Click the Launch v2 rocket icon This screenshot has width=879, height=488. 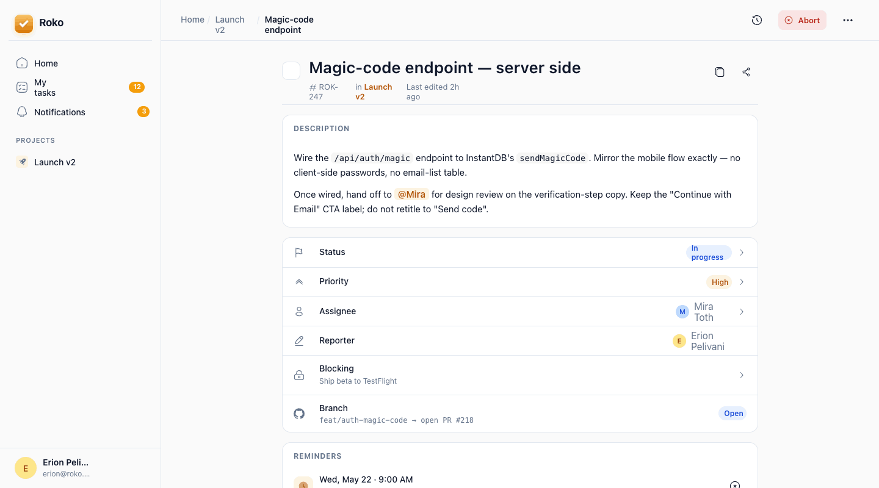[22, 162]
